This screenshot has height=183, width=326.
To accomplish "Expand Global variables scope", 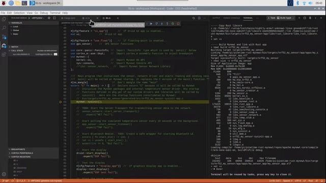I will point(16,30).
